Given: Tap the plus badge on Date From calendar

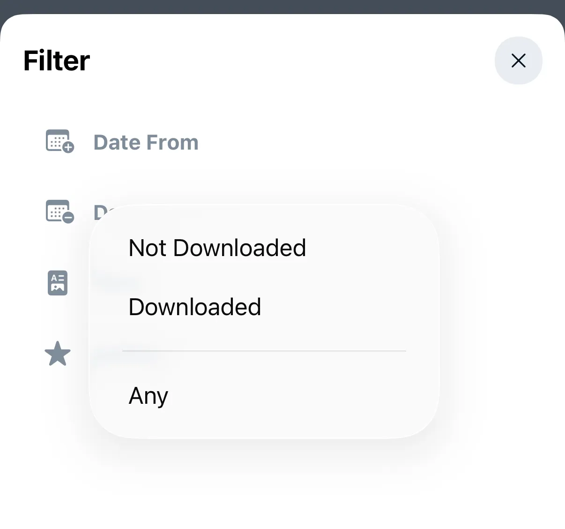Looking at the screenshot, I should click(68, 148).
